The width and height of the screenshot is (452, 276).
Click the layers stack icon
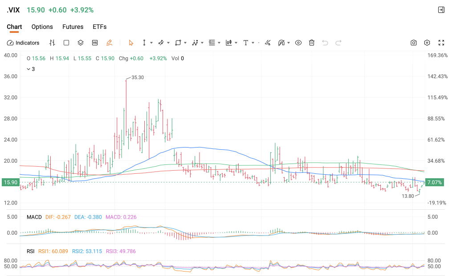click(x=81, y=43)
